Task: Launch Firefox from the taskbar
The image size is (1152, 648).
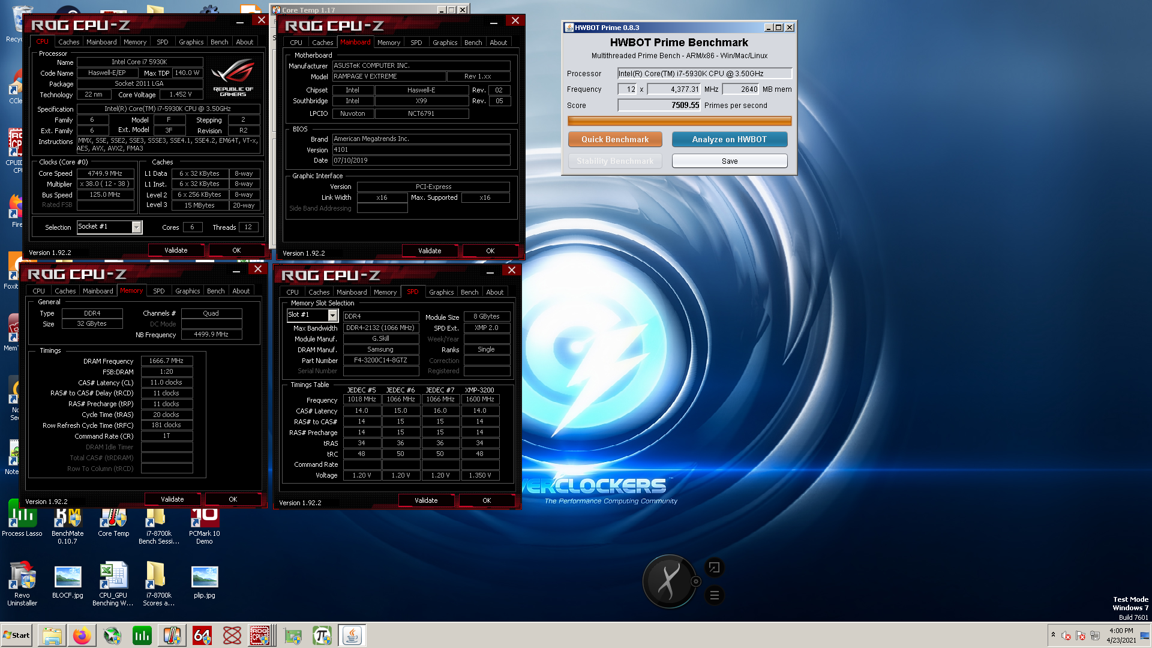Action: tap(82, 635)
